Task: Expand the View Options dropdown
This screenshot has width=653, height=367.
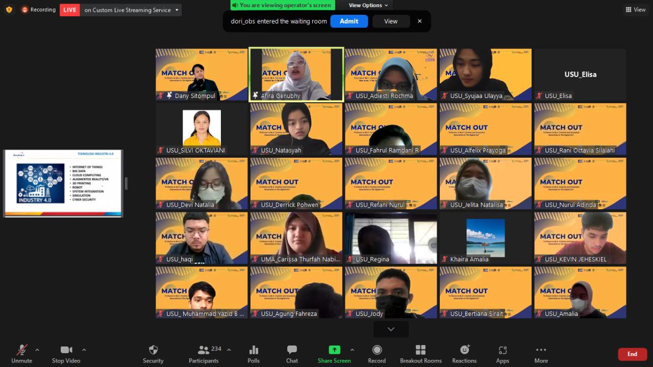Action: click(368, 5)
